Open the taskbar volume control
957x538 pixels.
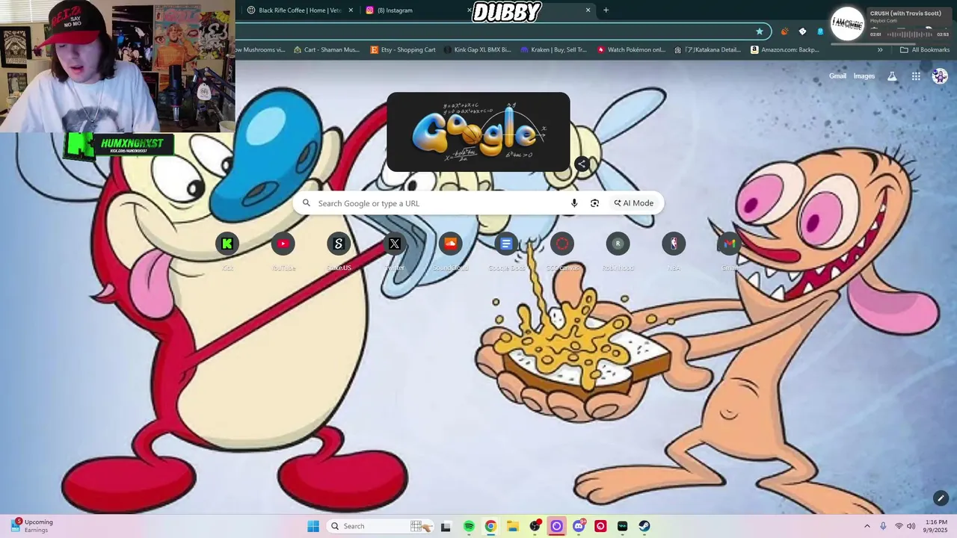click(x=911, y=526)
